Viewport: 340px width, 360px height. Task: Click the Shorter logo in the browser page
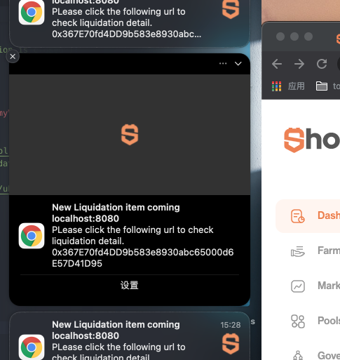(x=312, y=140)
